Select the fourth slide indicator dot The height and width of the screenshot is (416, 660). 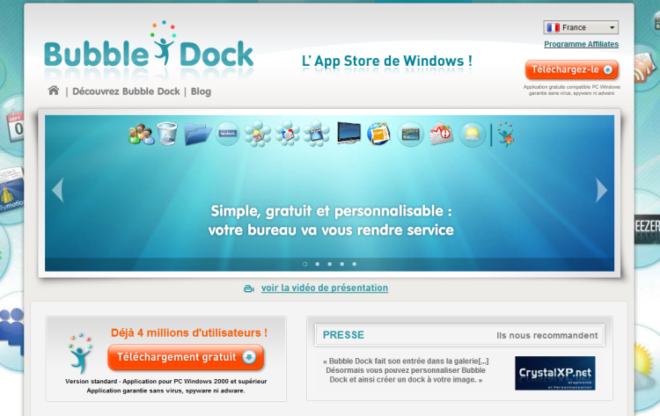tap(341, 264)
